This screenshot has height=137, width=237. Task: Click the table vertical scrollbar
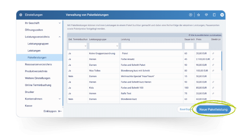click(222, 61)
